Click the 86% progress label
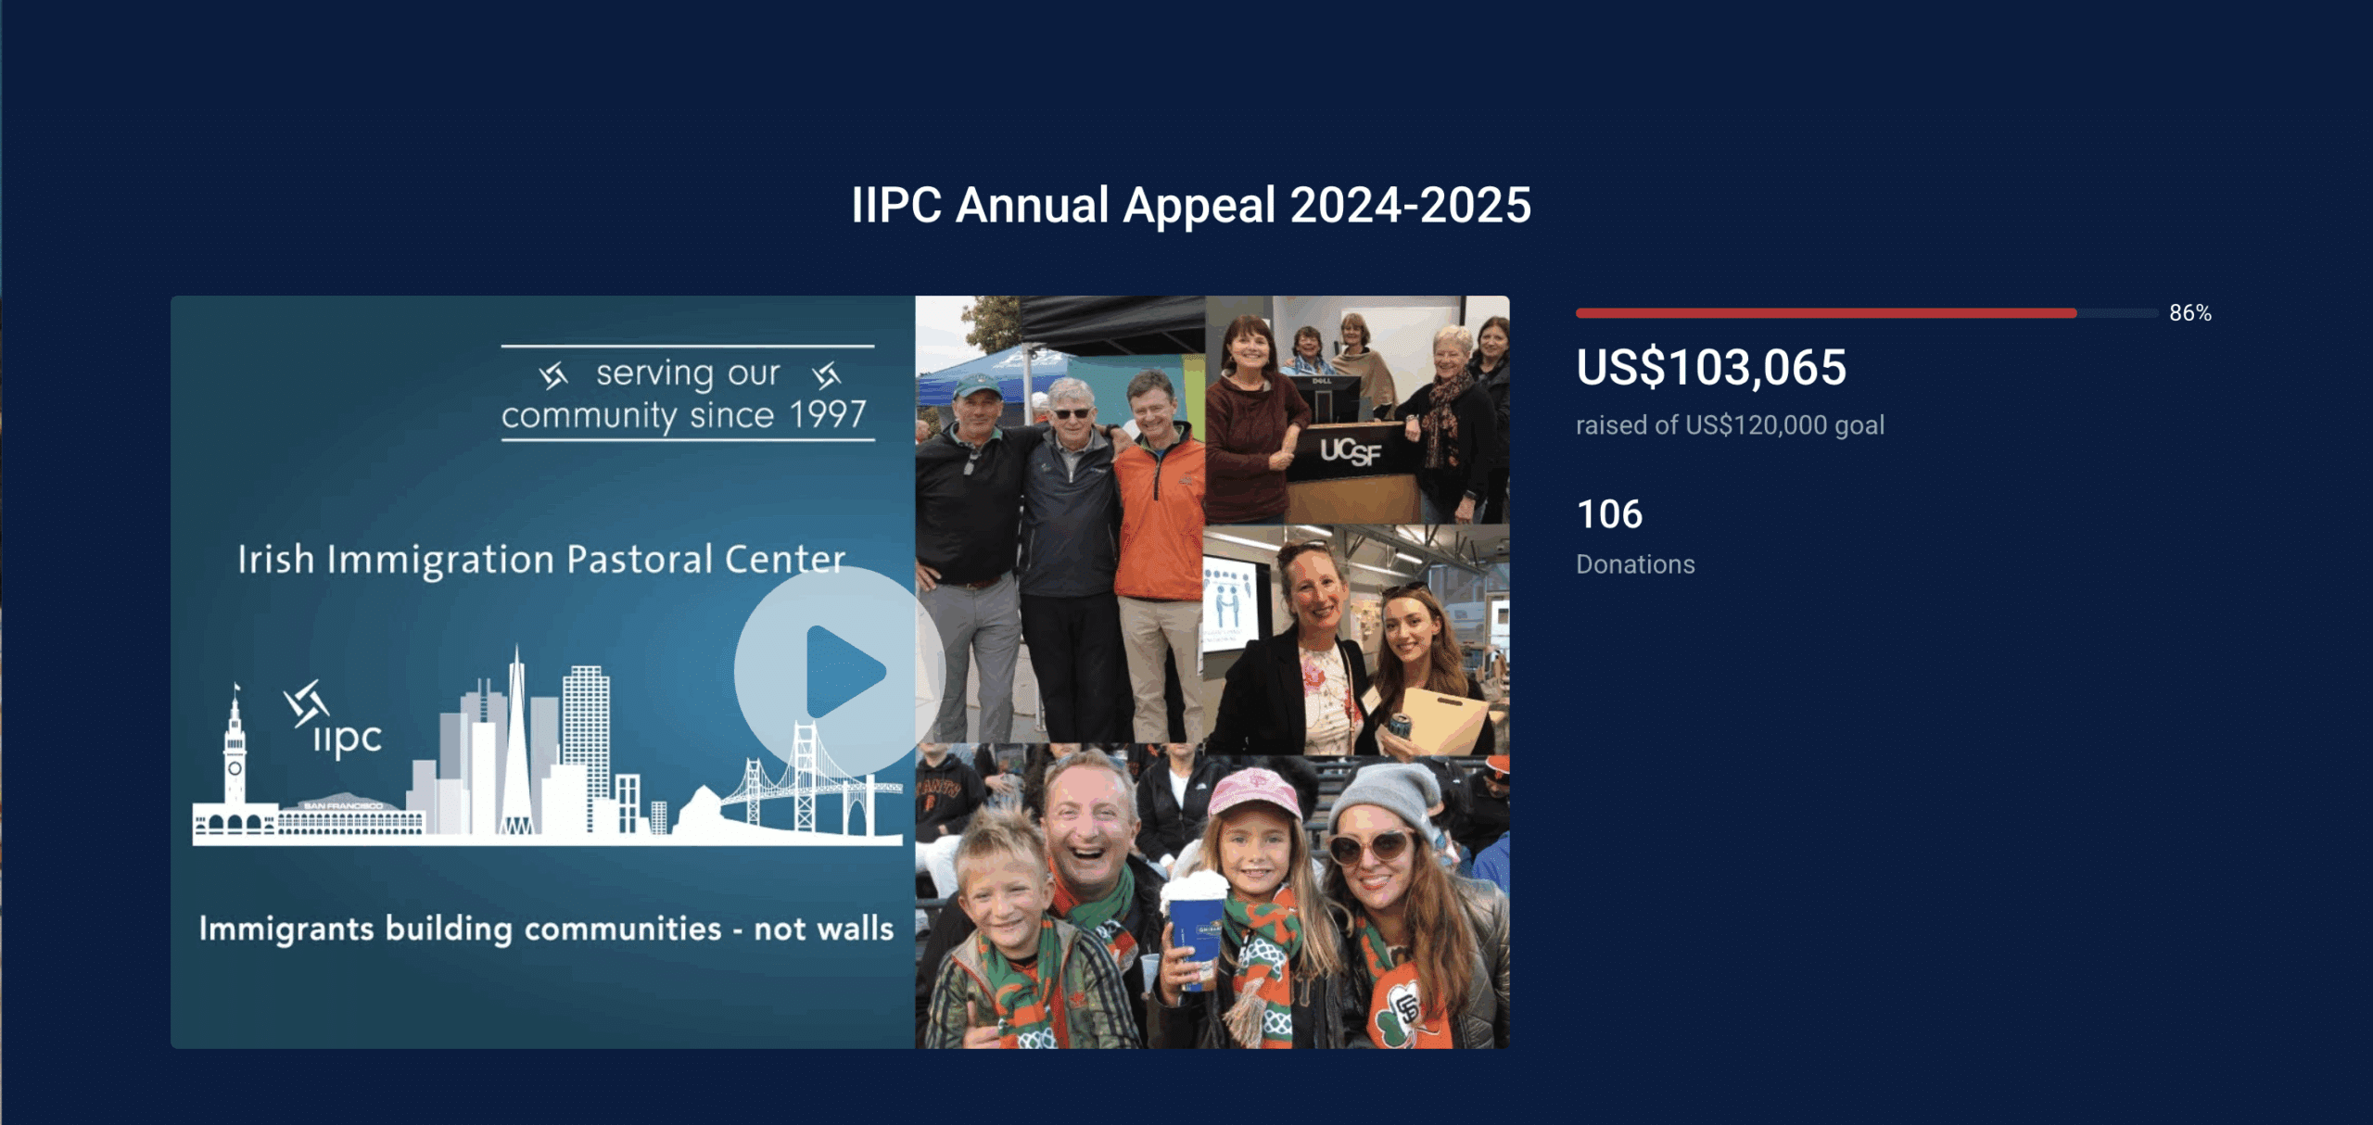The image size is (2373, 1125). (2189, 313)
